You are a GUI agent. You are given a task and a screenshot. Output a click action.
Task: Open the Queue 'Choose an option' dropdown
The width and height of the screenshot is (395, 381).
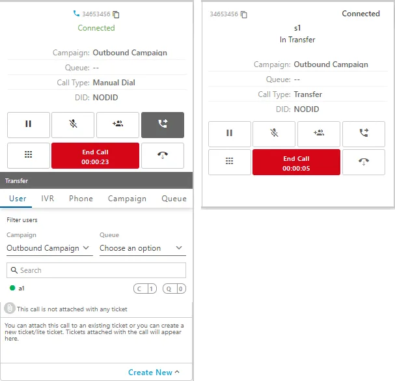[x=143, y=248]
